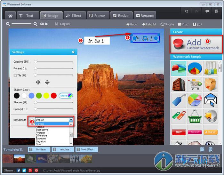Screen dimensions: 224x175
Task: Adjust the Shadow (0) slider
Action: tap(54, 102)
